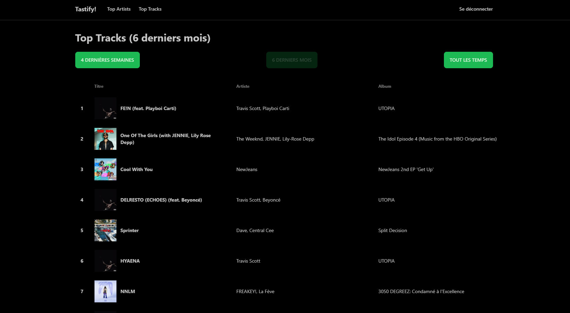Image resolution: width=570 pixels, height=313 pixels.
Task: Select the TOUT LES TEMPS range
Action: point(468,60)
